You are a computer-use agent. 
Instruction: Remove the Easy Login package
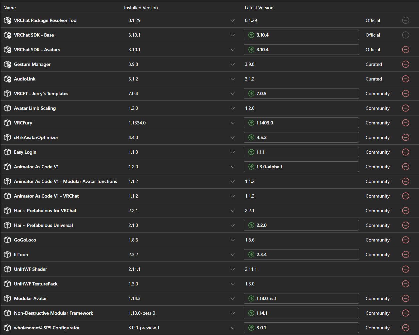(x=406, y=152)
